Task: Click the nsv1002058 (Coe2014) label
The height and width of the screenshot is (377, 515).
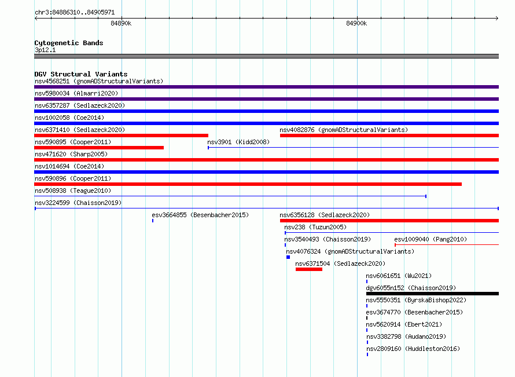Action: pyautogui.click(x=69, y=118)
